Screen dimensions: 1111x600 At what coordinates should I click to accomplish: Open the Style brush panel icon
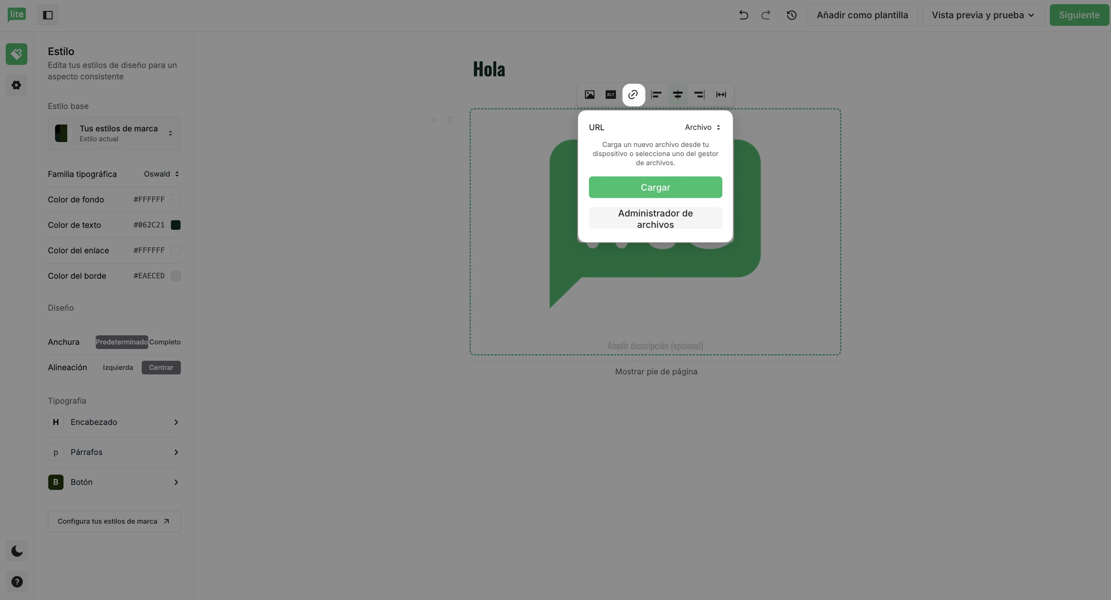(x=16, y=54)
